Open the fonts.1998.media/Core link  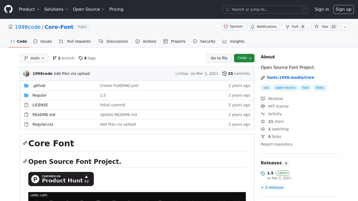[x=290, y=78]
